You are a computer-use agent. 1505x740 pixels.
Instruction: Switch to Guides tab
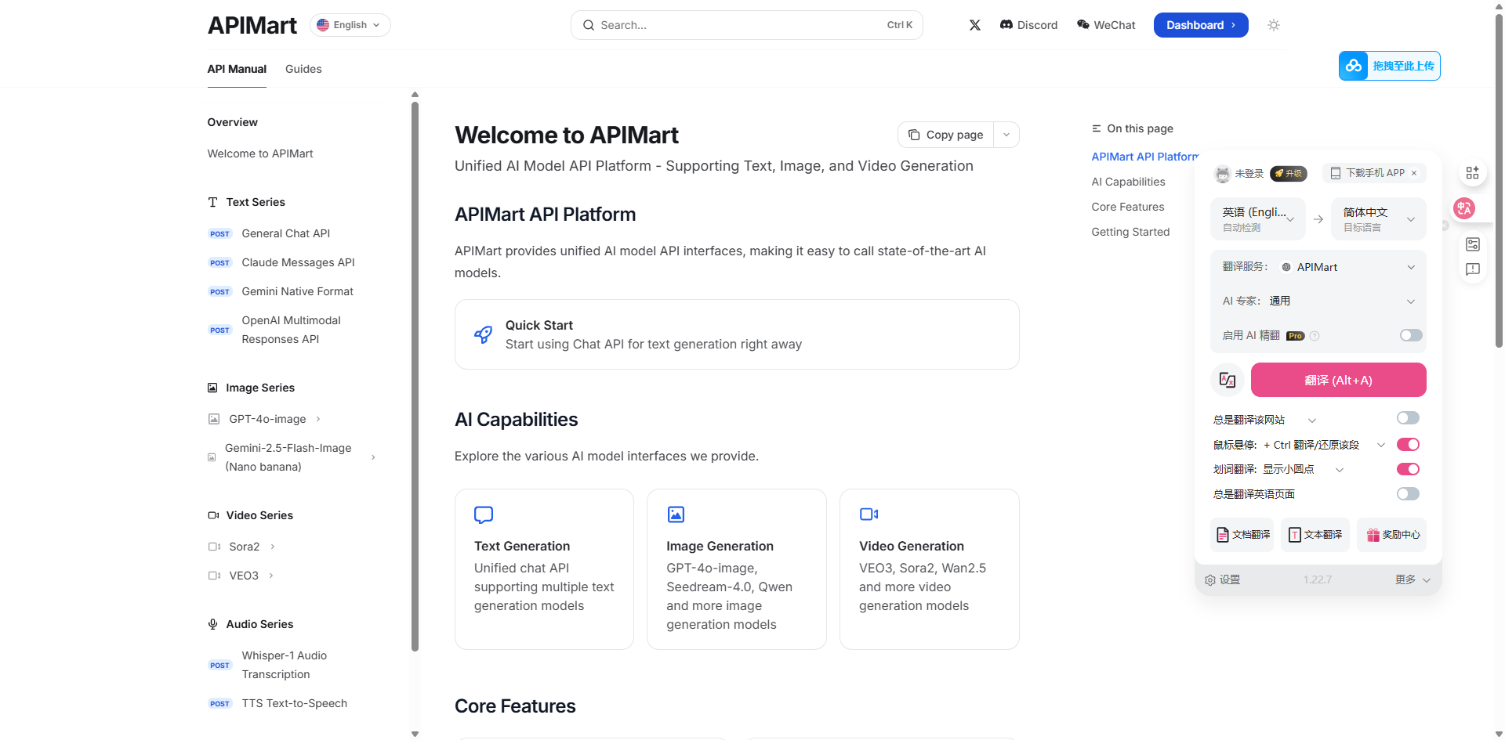click(303, 69)
